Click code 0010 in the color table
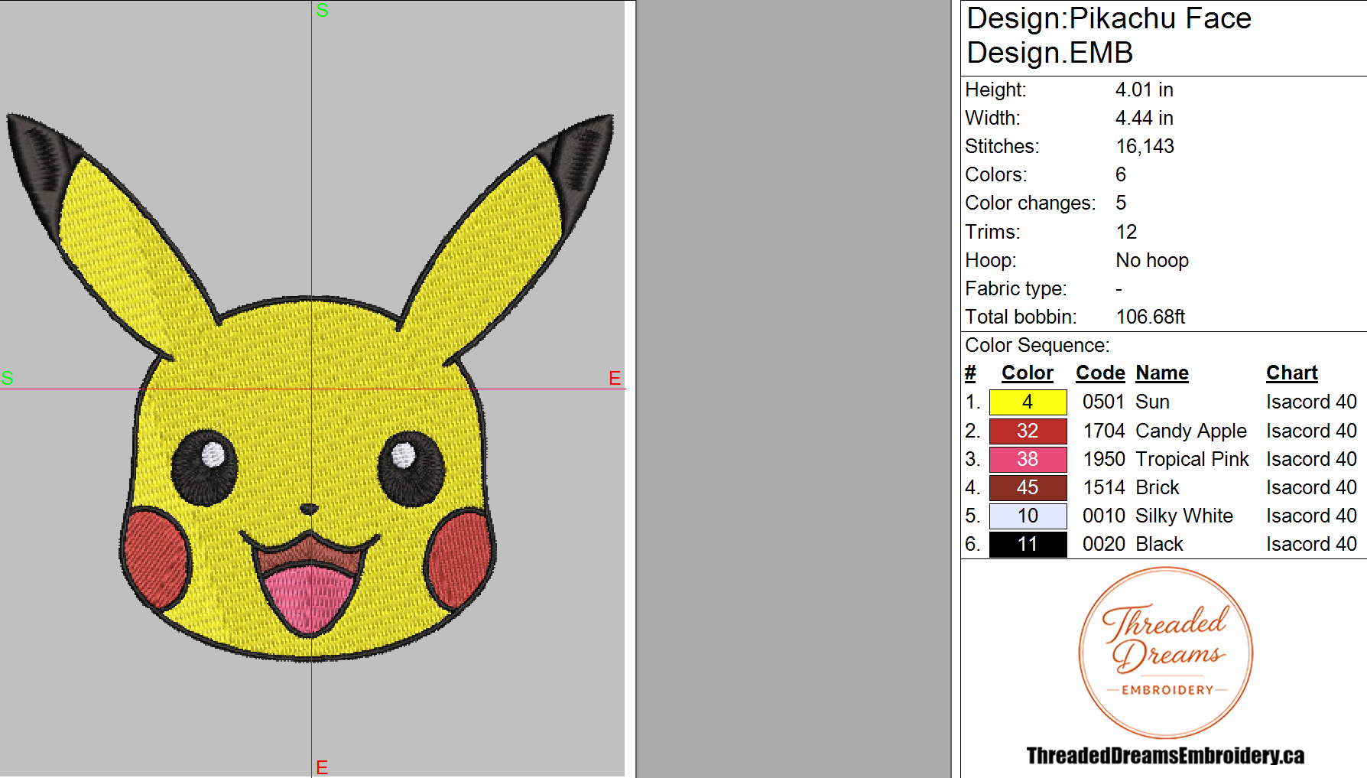This screenshot has width=1367, height=778. 1103,516
